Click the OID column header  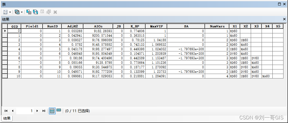[14, 26]
